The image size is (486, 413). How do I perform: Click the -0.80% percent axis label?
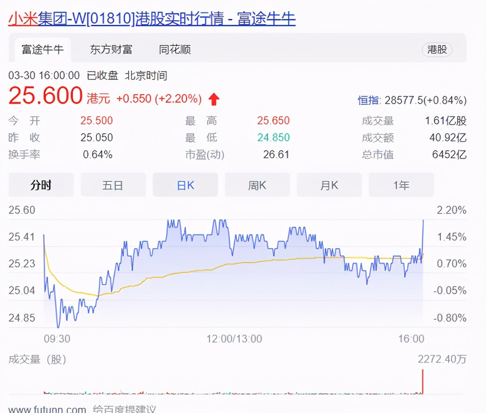coord(450,318)
